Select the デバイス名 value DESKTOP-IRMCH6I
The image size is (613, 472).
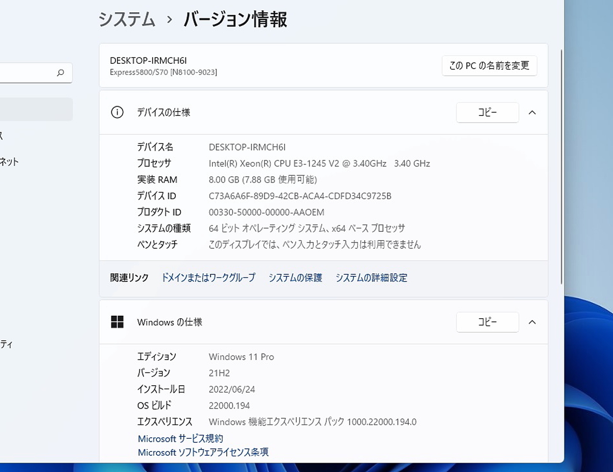pos(247,147)
